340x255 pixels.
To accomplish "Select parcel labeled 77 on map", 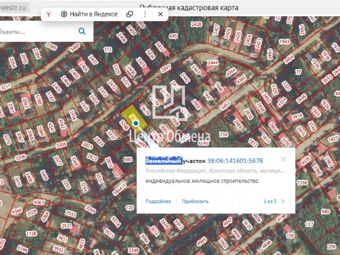I will [x=299, y=72].
